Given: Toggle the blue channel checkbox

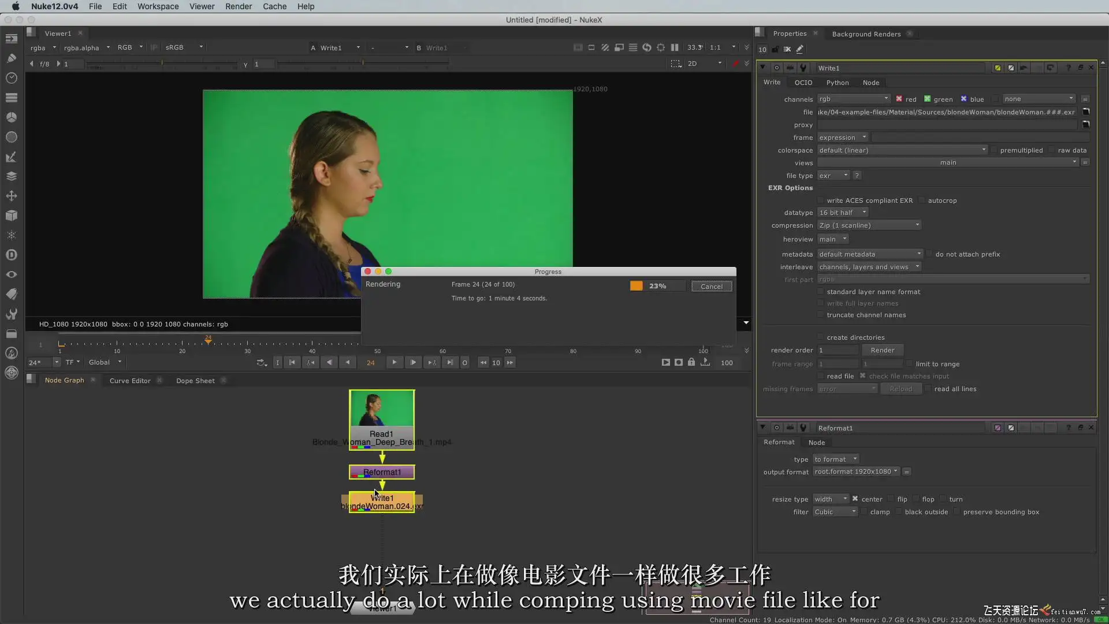Looking at the screenshot, I should coord(963,99).
